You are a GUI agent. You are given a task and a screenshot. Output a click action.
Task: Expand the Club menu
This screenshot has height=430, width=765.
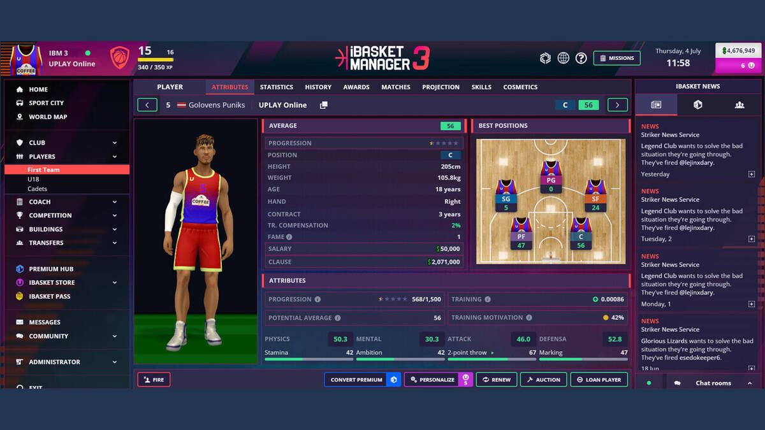tap(67, 143)
